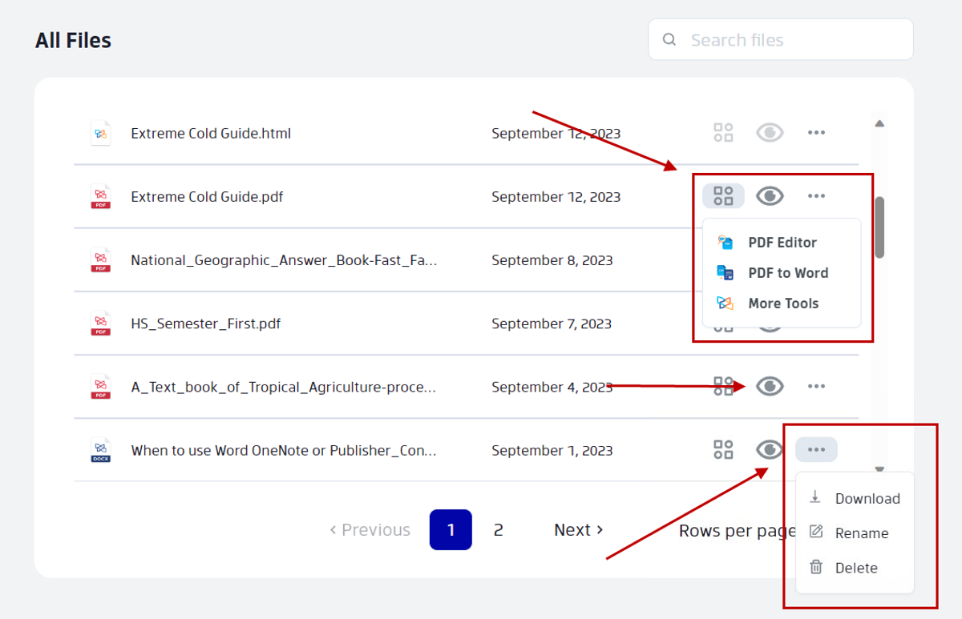Go to page 2 of the file list

click(x=498, y=529)
